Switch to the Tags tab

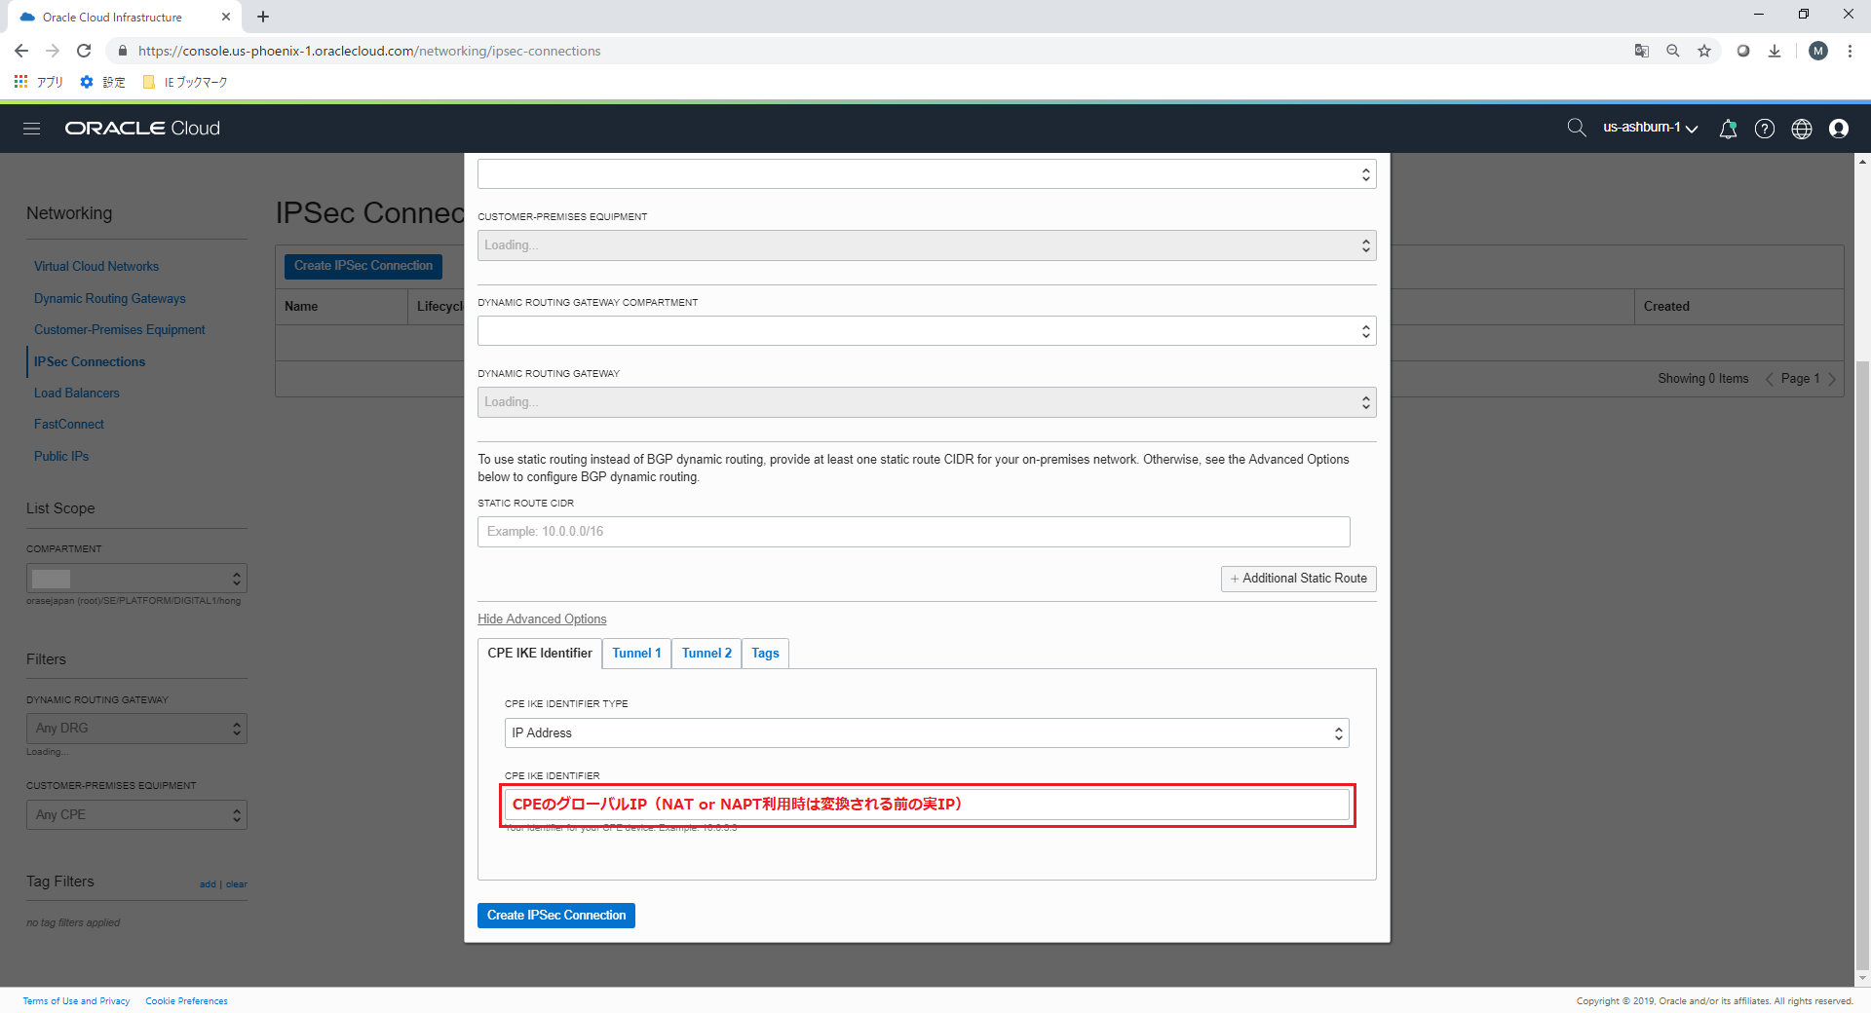[x=765, y=654]
